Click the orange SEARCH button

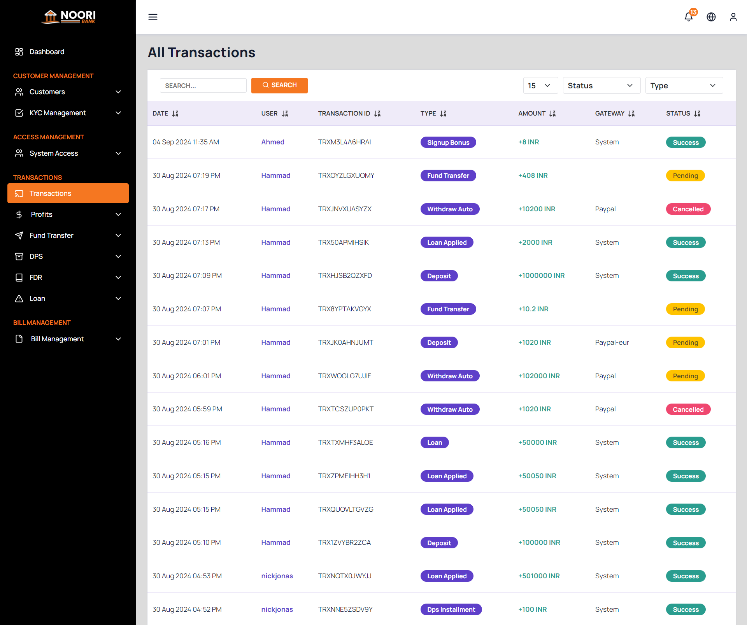click(x=279, y=85)
